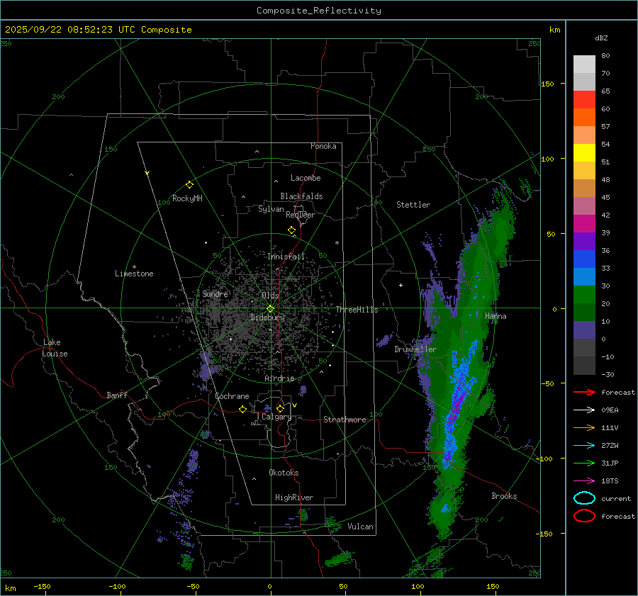This screenshot has width=638, height=596.
Task: Click the red forecast ellipse legend icon
Action: click(x=584, y=516)
